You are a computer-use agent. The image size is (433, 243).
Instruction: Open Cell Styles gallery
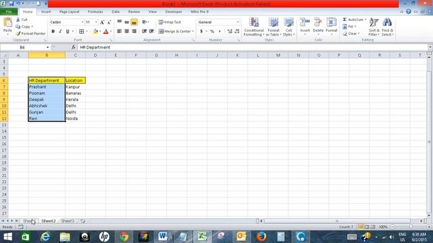tap(289, 27)
